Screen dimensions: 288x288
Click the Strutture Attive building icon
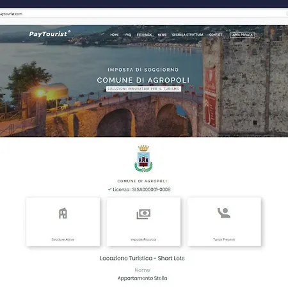(x=63, y=213)
